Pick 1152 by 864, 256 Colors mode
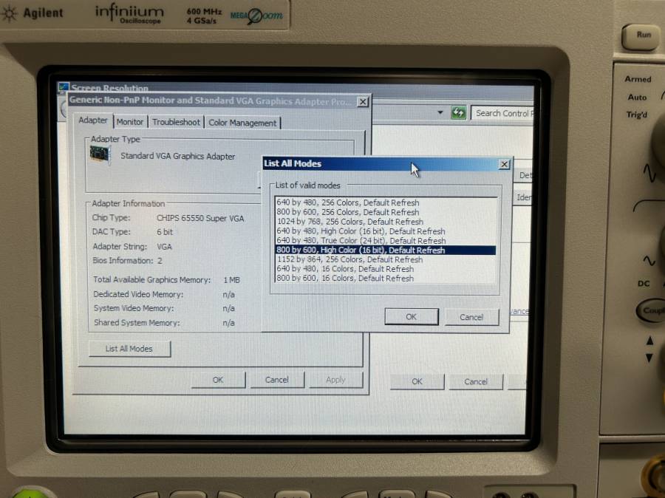The height and width of the screenshot is (498, 665). 349,259
